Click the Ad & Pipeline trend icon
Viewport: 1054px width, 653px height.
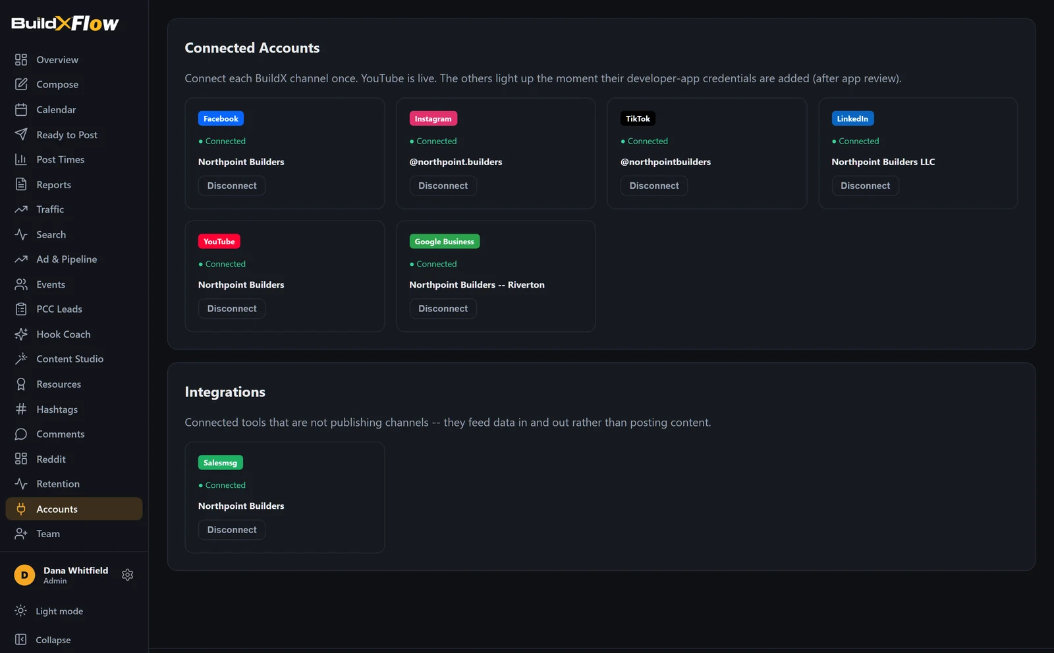coord(21,259)
